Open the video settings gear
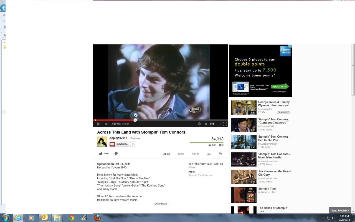 tap(199, 124)
